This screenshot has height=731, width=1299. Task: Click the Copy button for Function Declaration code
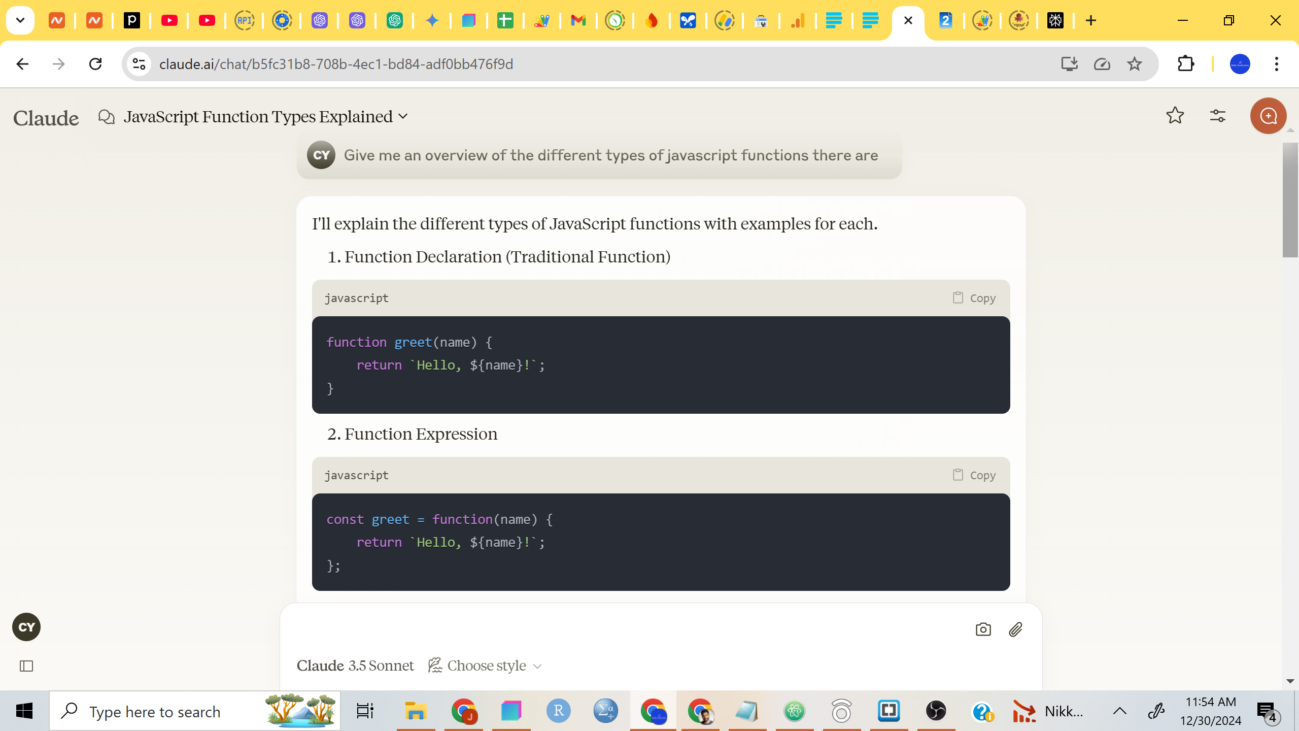pos(974,297)
